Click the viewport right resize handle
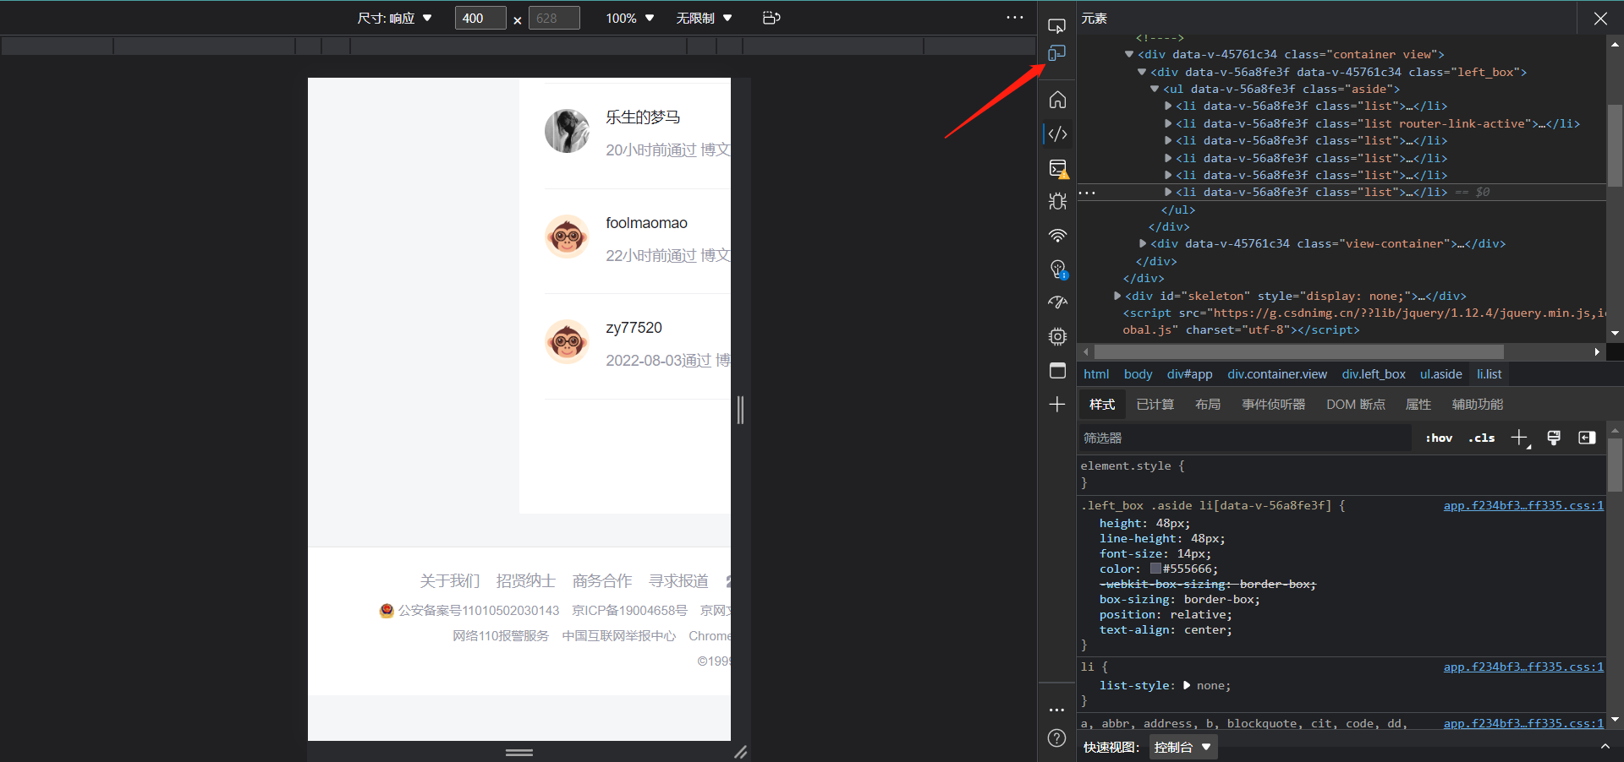Image resolution: width=1624 pixels, height=762 pixels. [740, 410]
